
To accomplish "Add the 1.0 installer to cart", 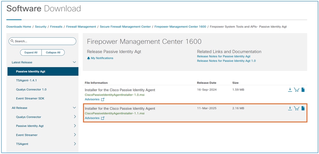I will tap(296, 90).
